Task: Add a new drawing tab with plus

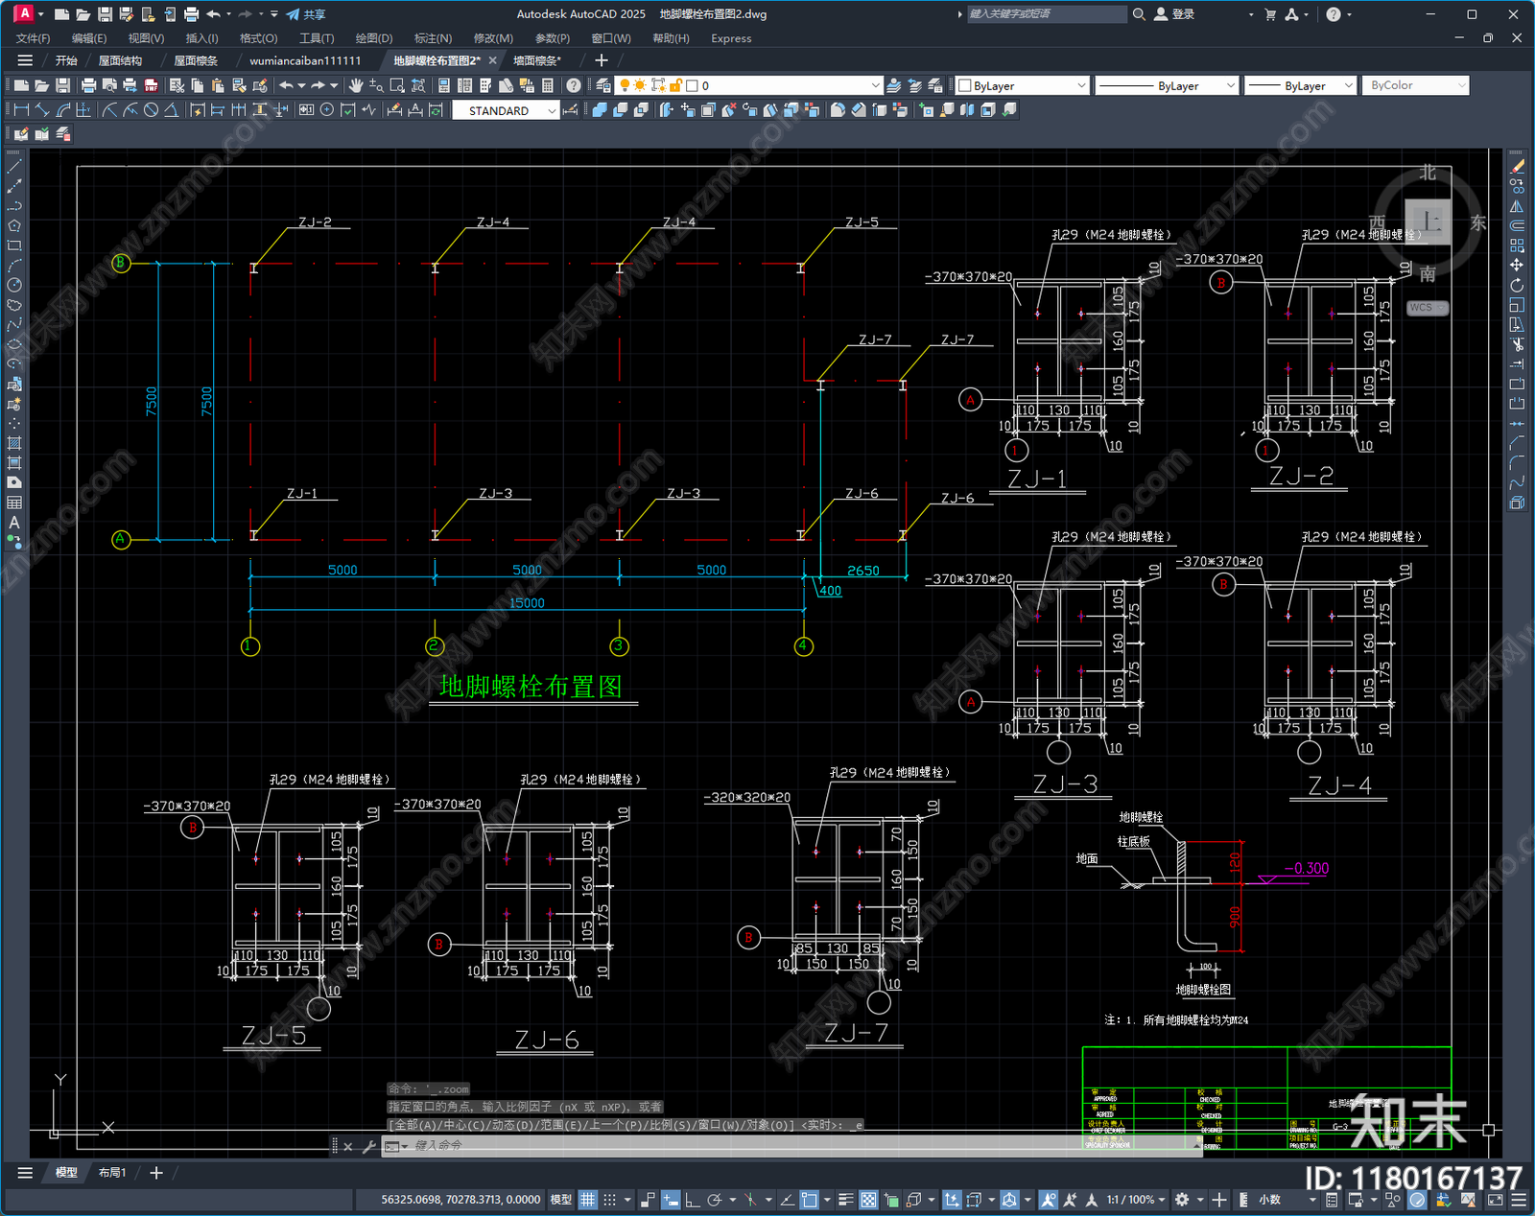Action: pos(602,60)
